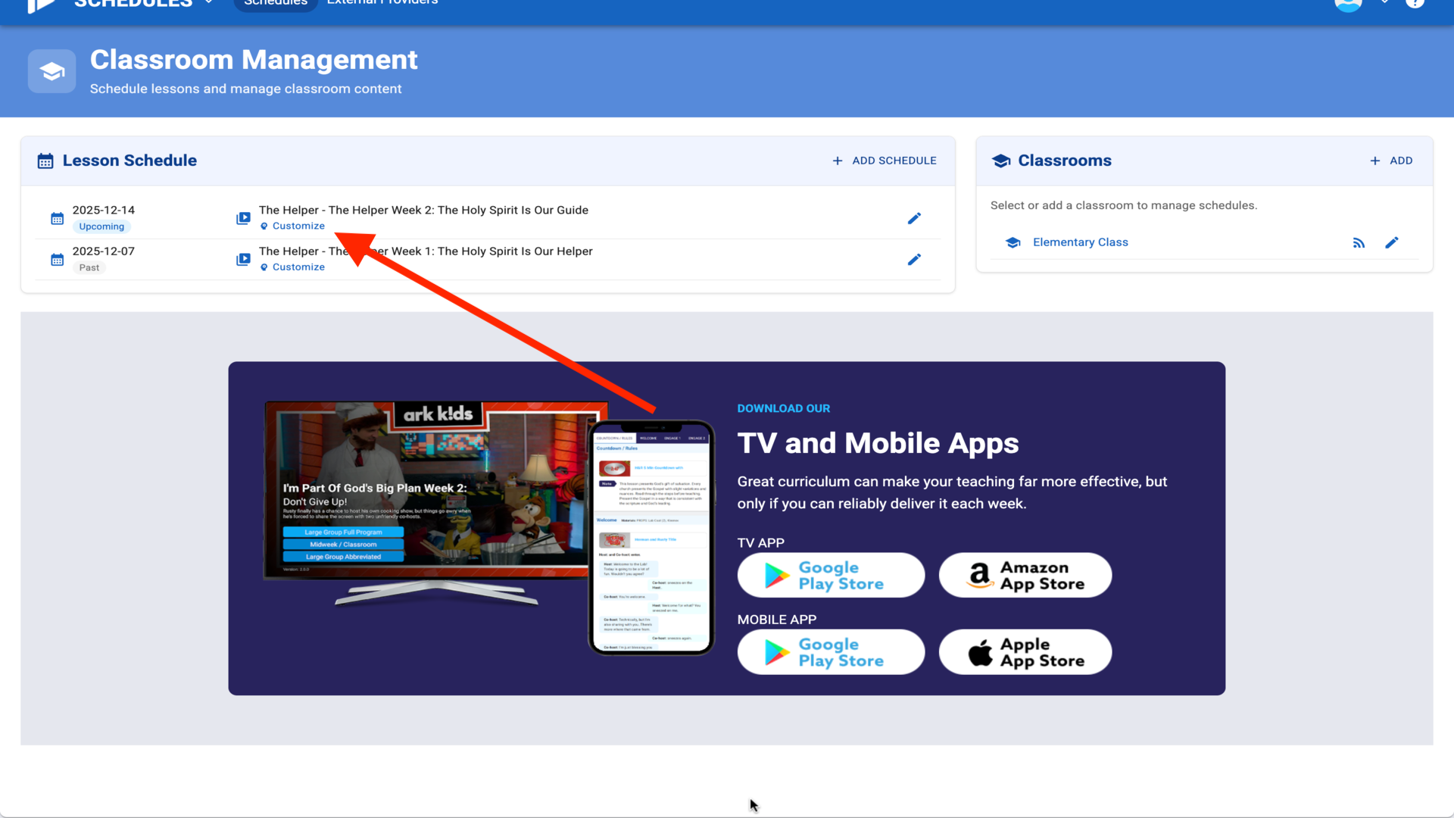This screenshot has width=1454, height=818.
Task: Click the Elementary Class feed icon
Action: tap(1359, 243)
